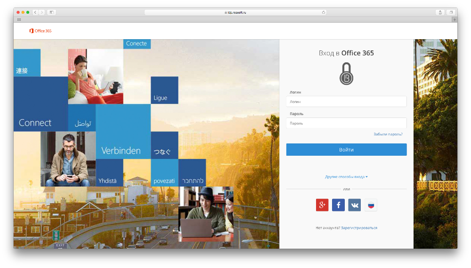The width and height of the screenshot is (471, 268).
Task: Click the povezati tile
Action: (164, 173)
